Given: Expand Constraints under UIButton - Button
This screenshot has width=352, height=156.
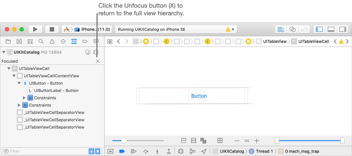Looking at the screenshot, I should (x=24, y=98).
